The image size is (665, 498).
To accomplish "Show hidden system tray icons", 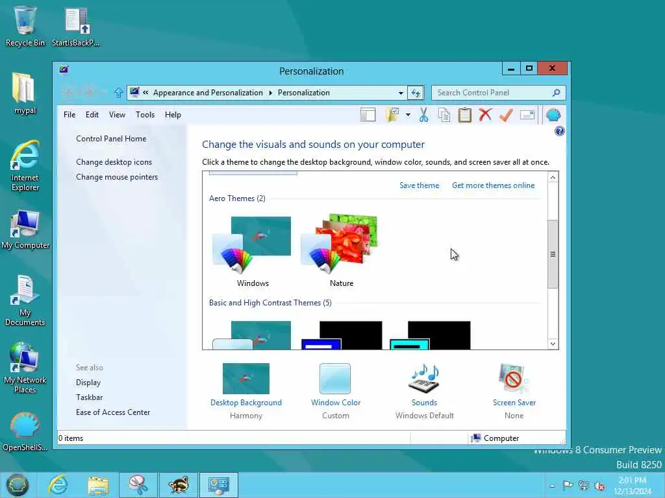I will tap(552, 486).
